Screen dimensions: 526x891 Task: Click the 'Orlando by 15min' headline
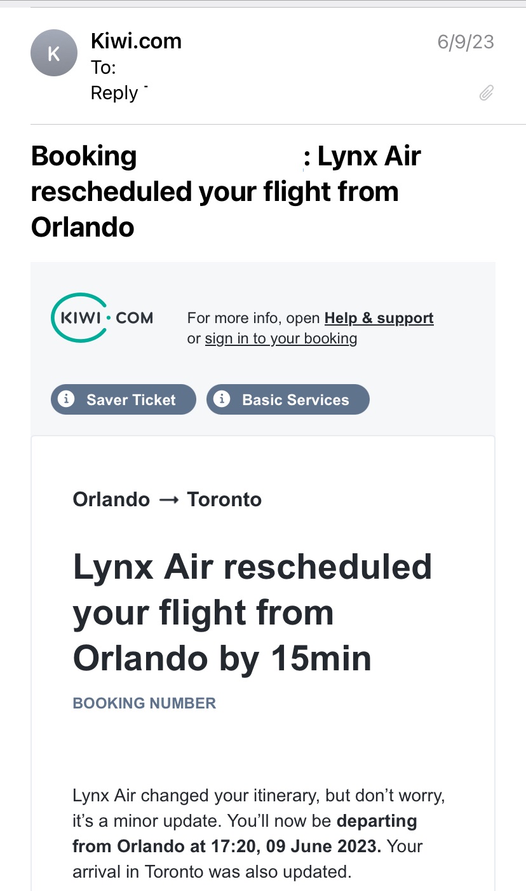coord(222,658)
